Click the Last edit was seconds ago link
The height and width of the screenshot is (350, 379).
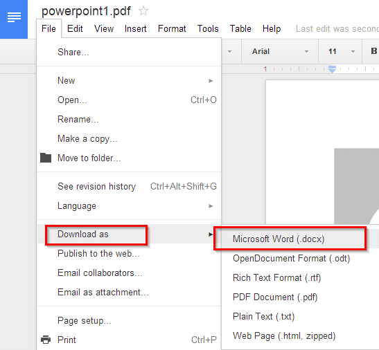337,29
